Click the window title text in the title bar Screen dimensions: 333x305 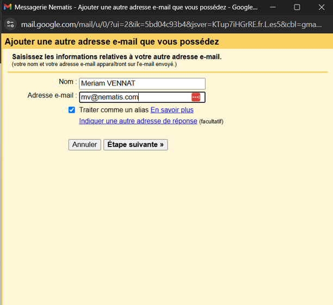[136, 8]
